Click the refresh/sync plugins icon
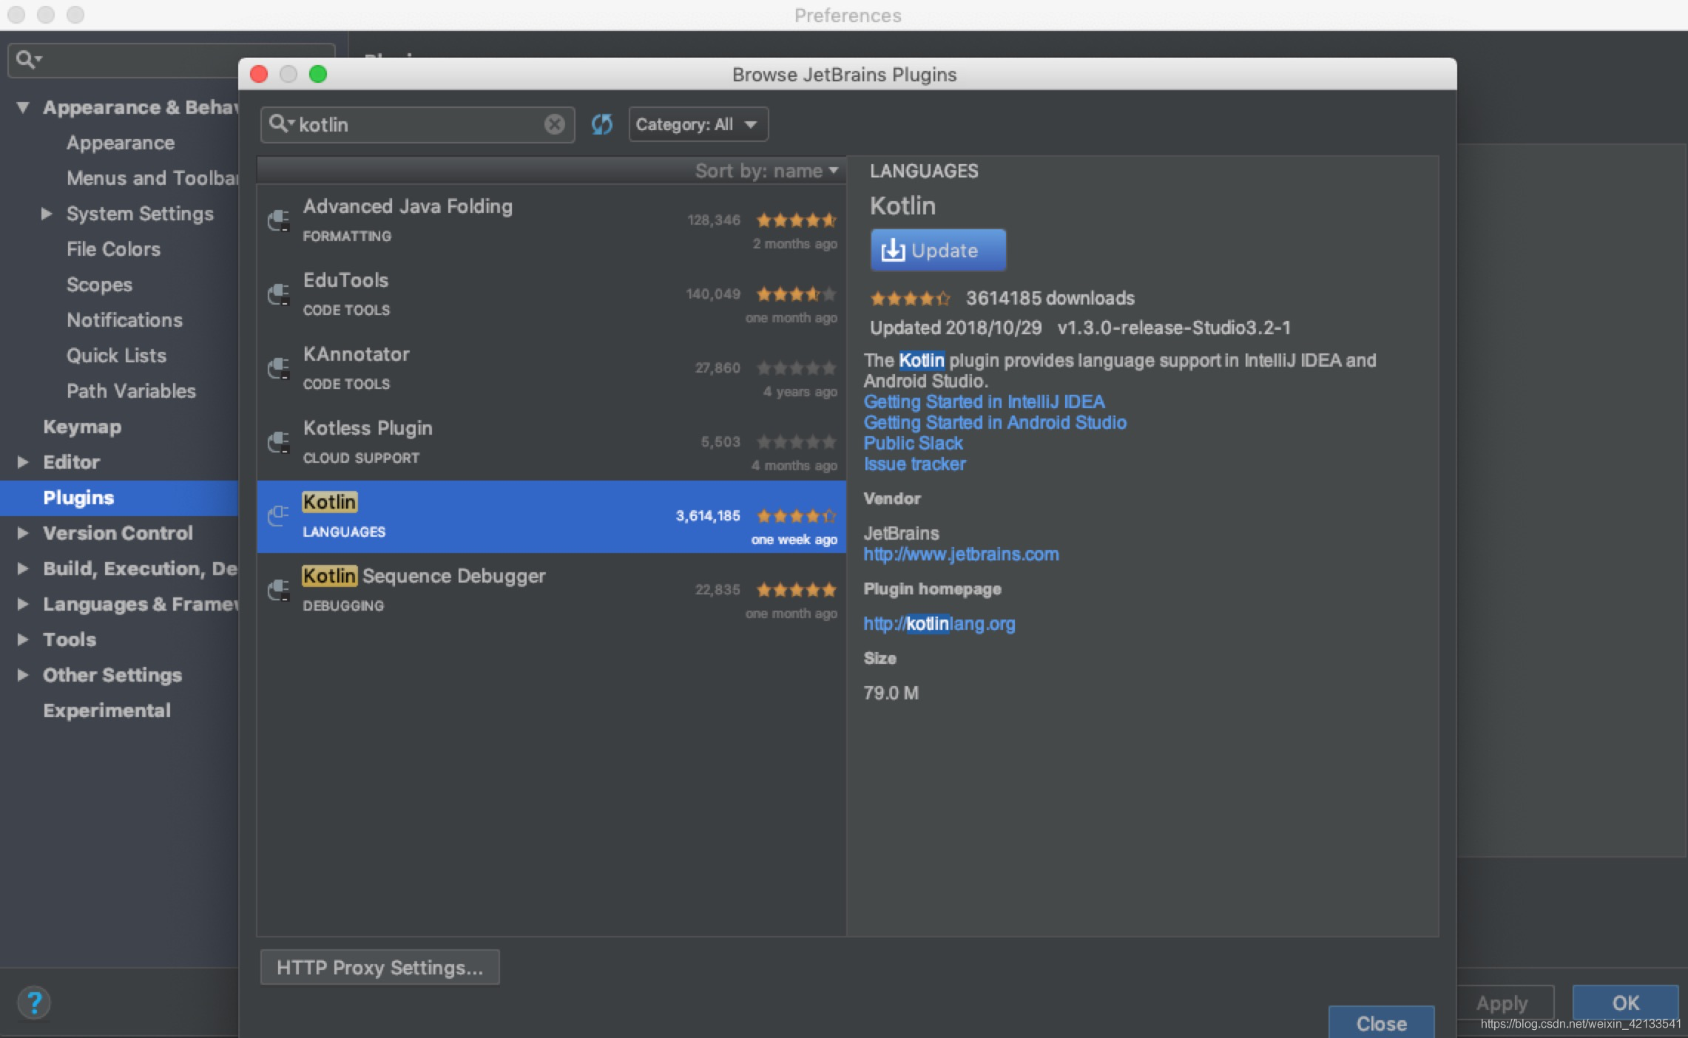Screen dimensions: 1688x1038 (601, 124)
